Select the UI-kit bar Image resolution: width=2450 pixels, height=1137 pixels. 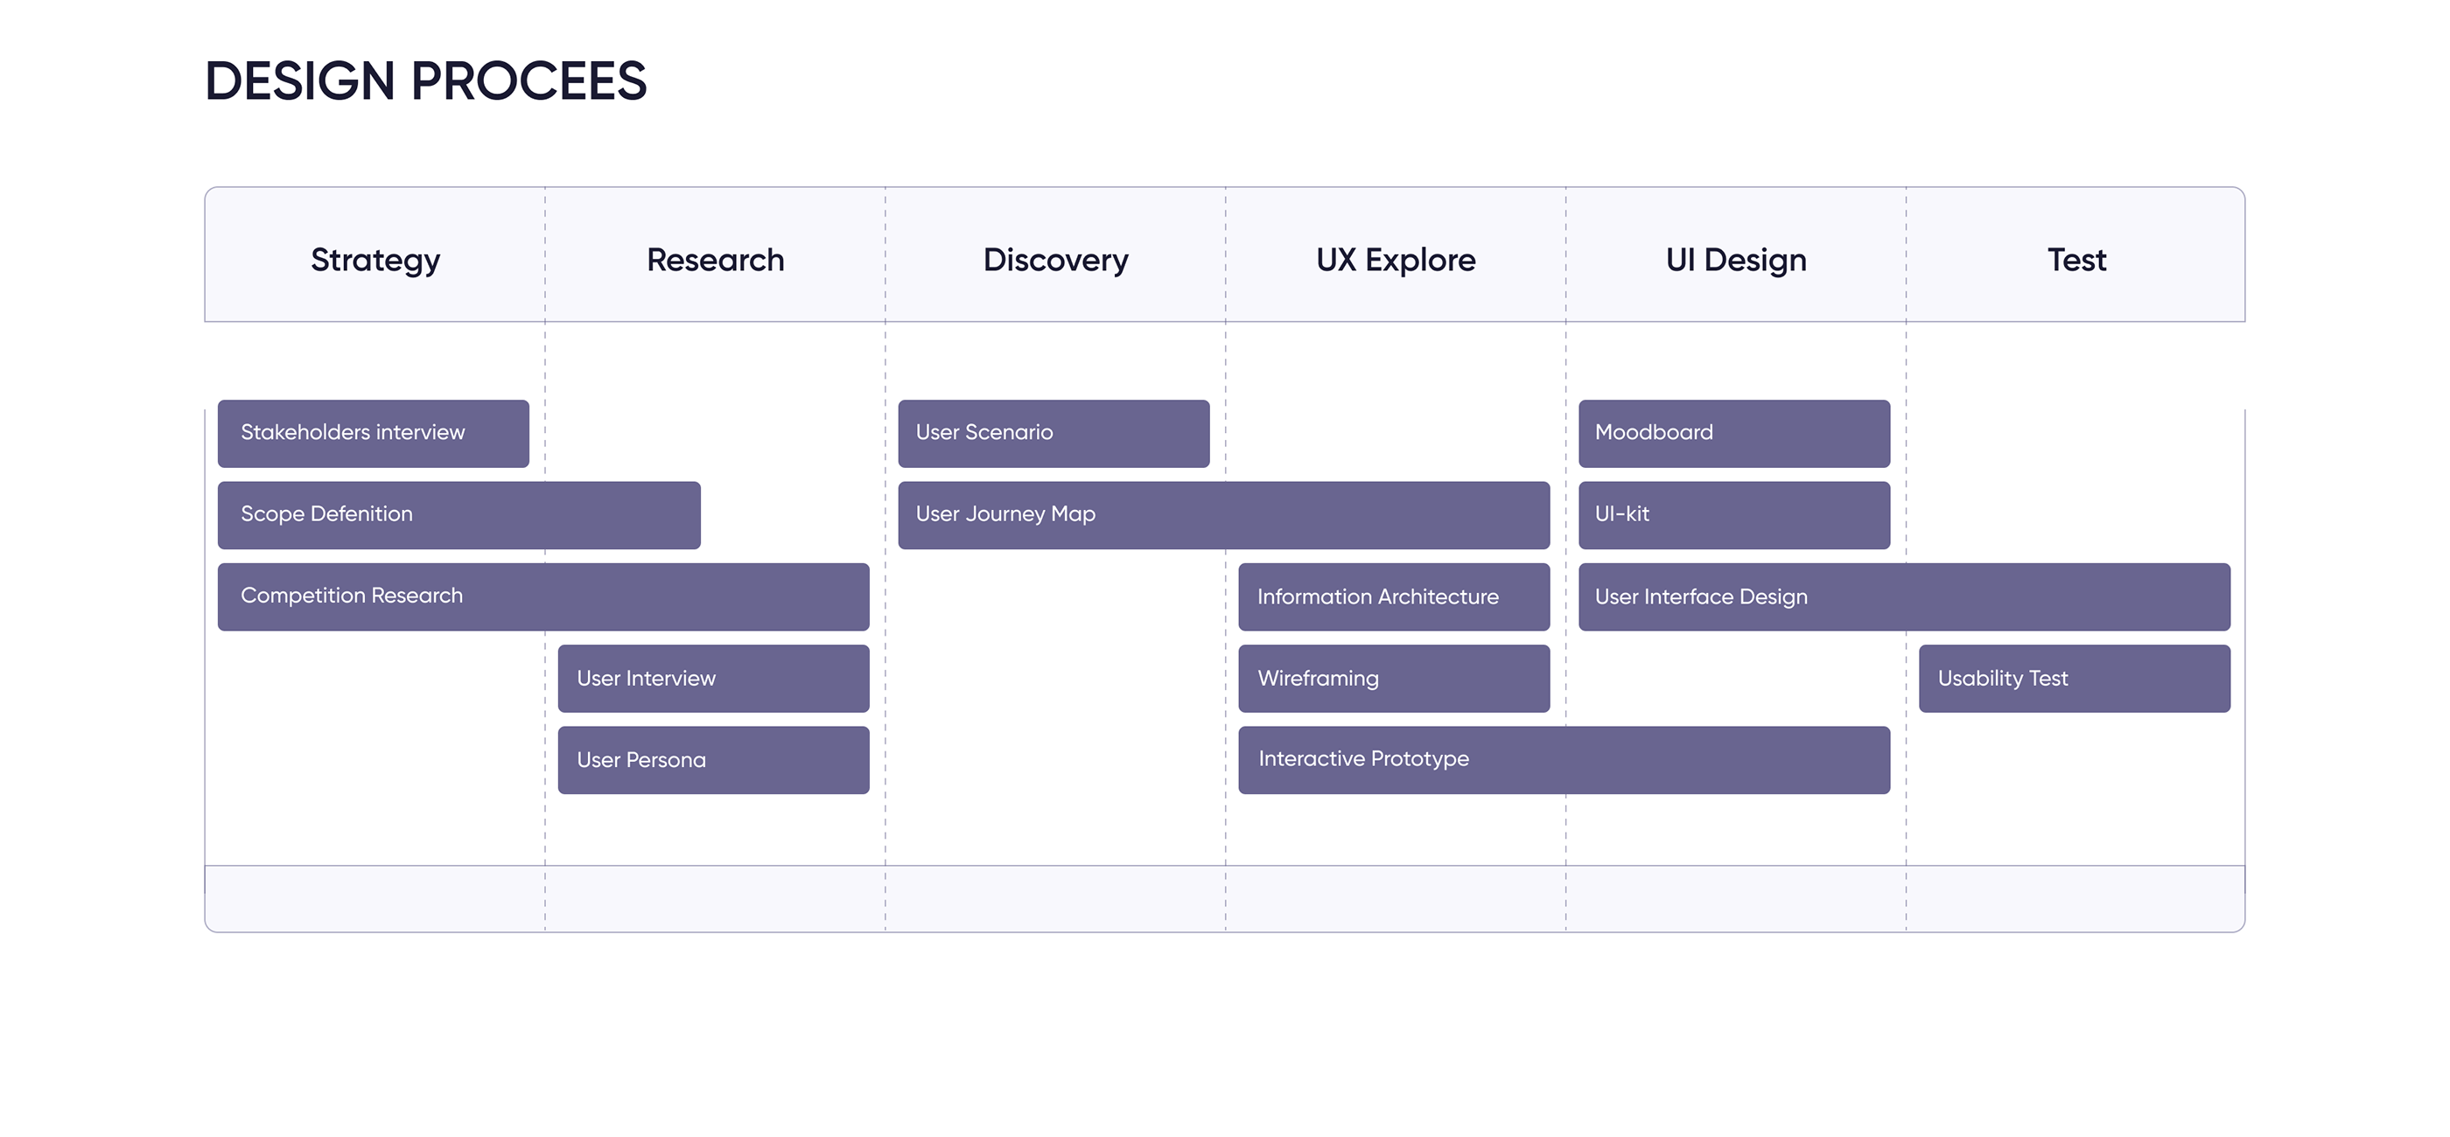click(1734, 515)
